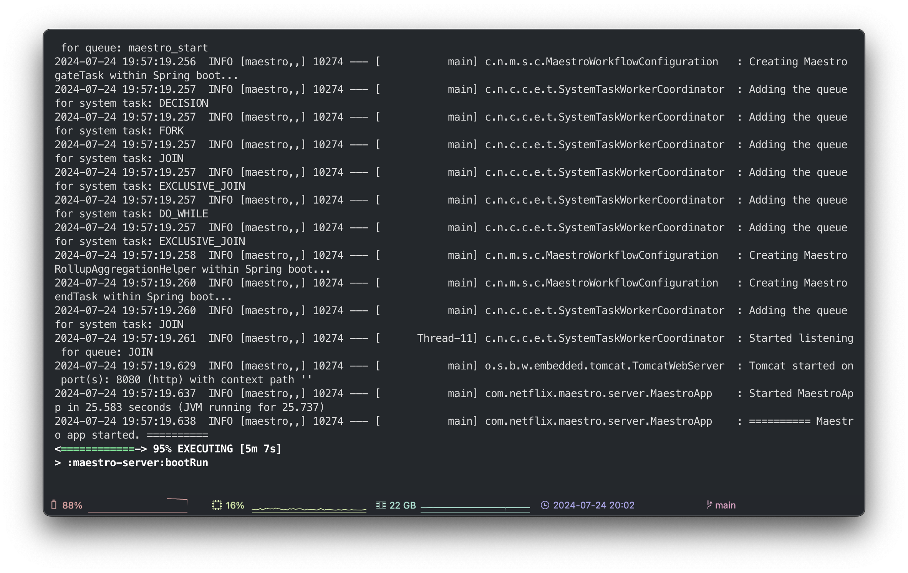908x573 pixels.
Task: Click the 22 GB memory label
Action: pos(403,505)
